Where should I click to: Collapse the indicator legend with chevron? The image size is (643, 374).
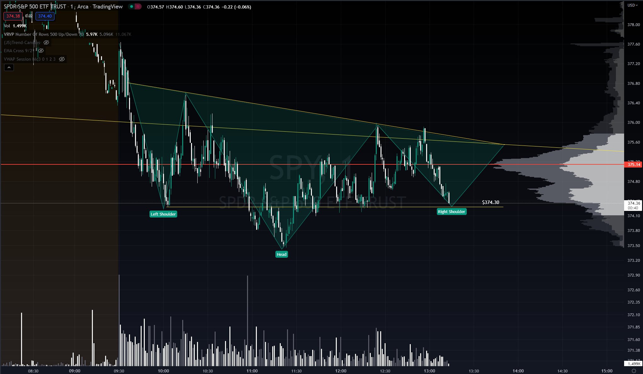click(x=9, y=67)
